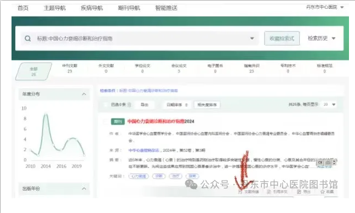Go to the 首页 menu item
Image resolution: width=355 pixels, height=213 pixels.
pyautogui.click(x=23, y=8)
